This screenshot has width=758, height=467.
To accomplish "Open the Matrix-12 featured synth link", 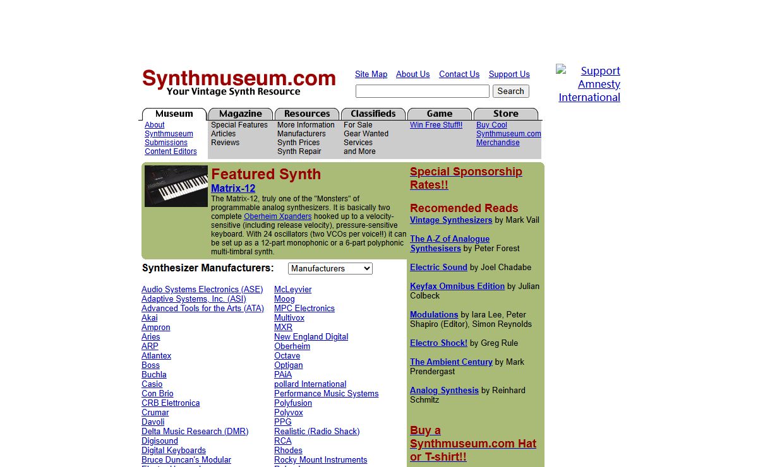I will (x=233, y=188).
